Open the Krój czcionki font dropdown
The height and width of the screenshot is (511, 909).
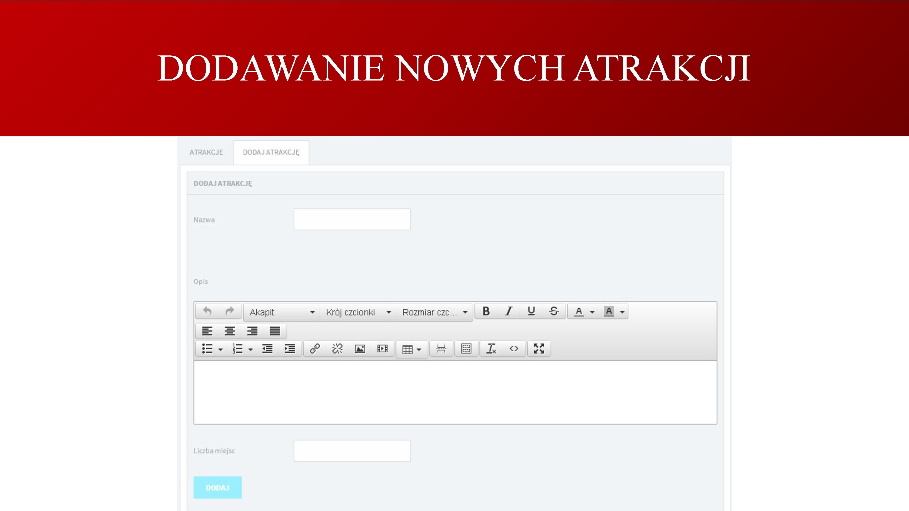[x=358, y=312]
